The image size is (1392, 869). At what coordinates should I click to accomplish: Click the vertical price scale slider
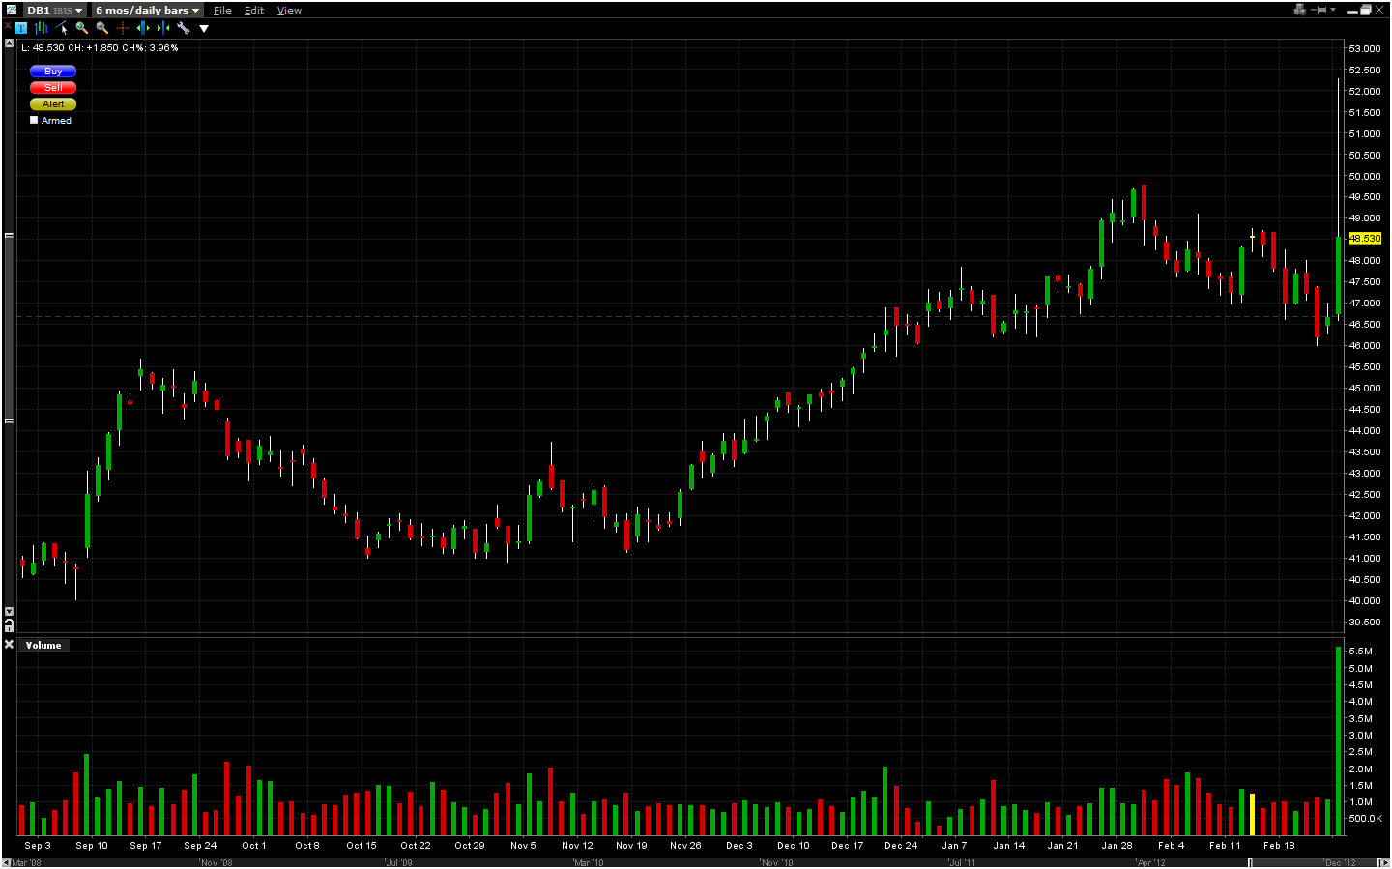[x=9, y=329]
